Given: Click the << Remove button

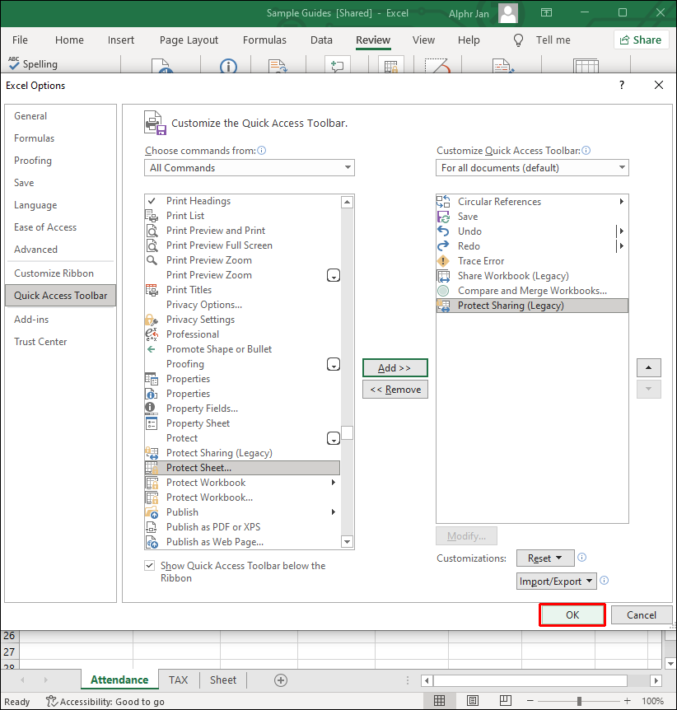Looking at the screenshot, I should (x=395, y=390).
